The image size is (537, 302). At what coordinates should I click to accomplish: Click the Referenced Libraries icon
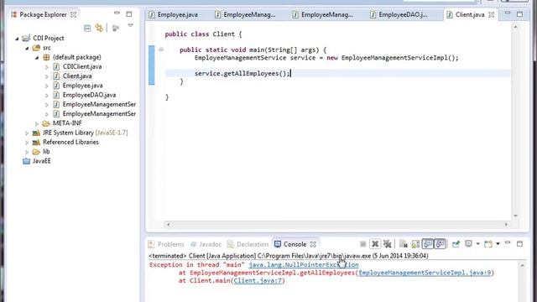click(x=36, y=142)
